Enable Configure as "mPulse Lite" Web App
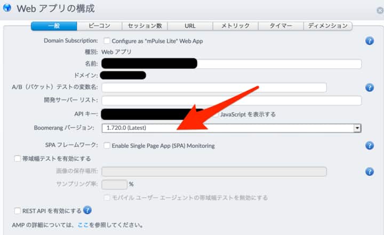The width and height of the screenshot is (384, 235). coord(107,41)
